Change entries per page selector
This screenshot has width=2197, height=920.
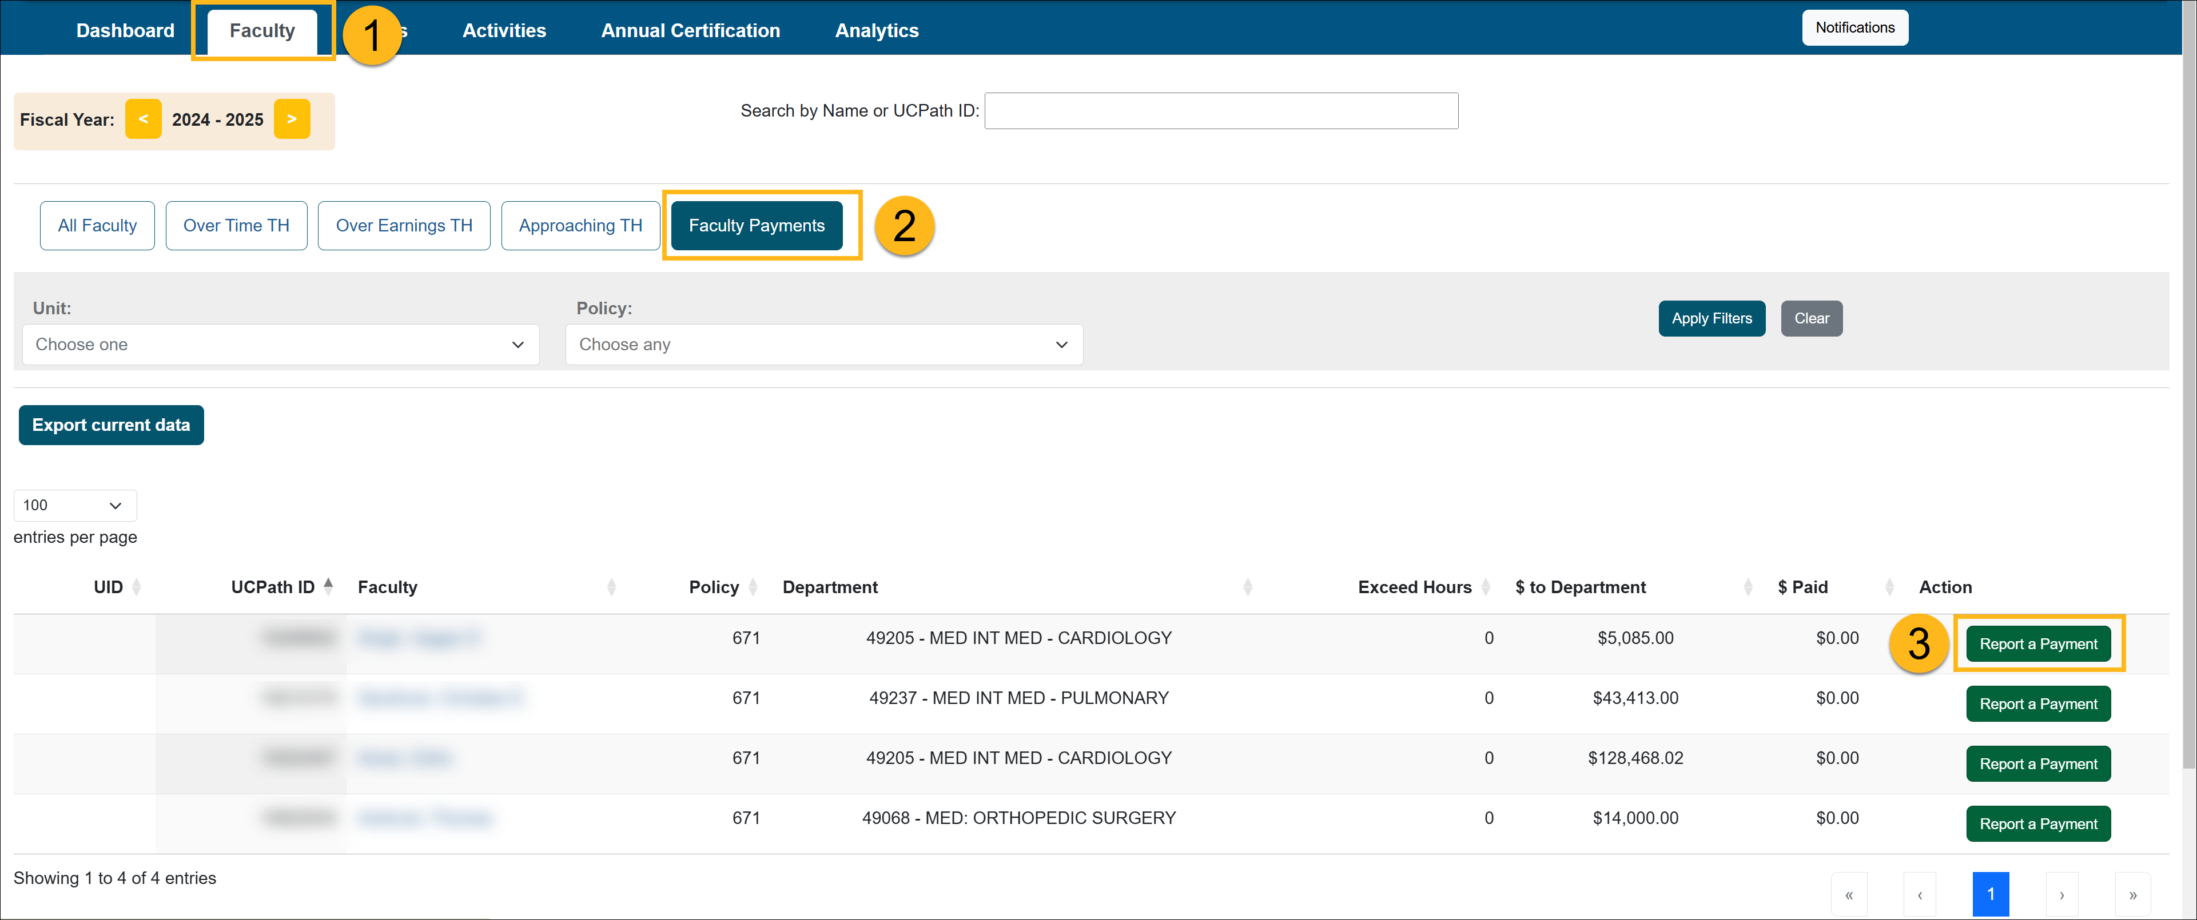(x=75, y=506)
